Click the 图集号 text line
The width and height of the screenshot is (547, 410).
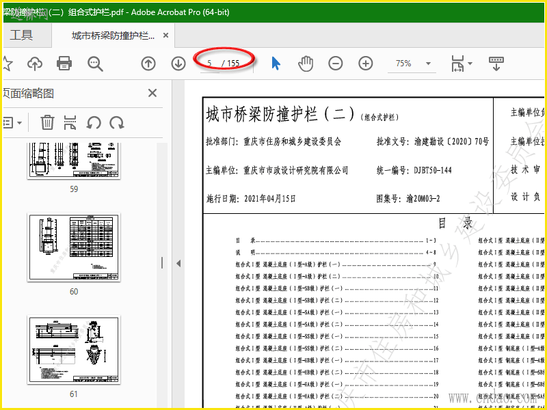coord(408,199)
